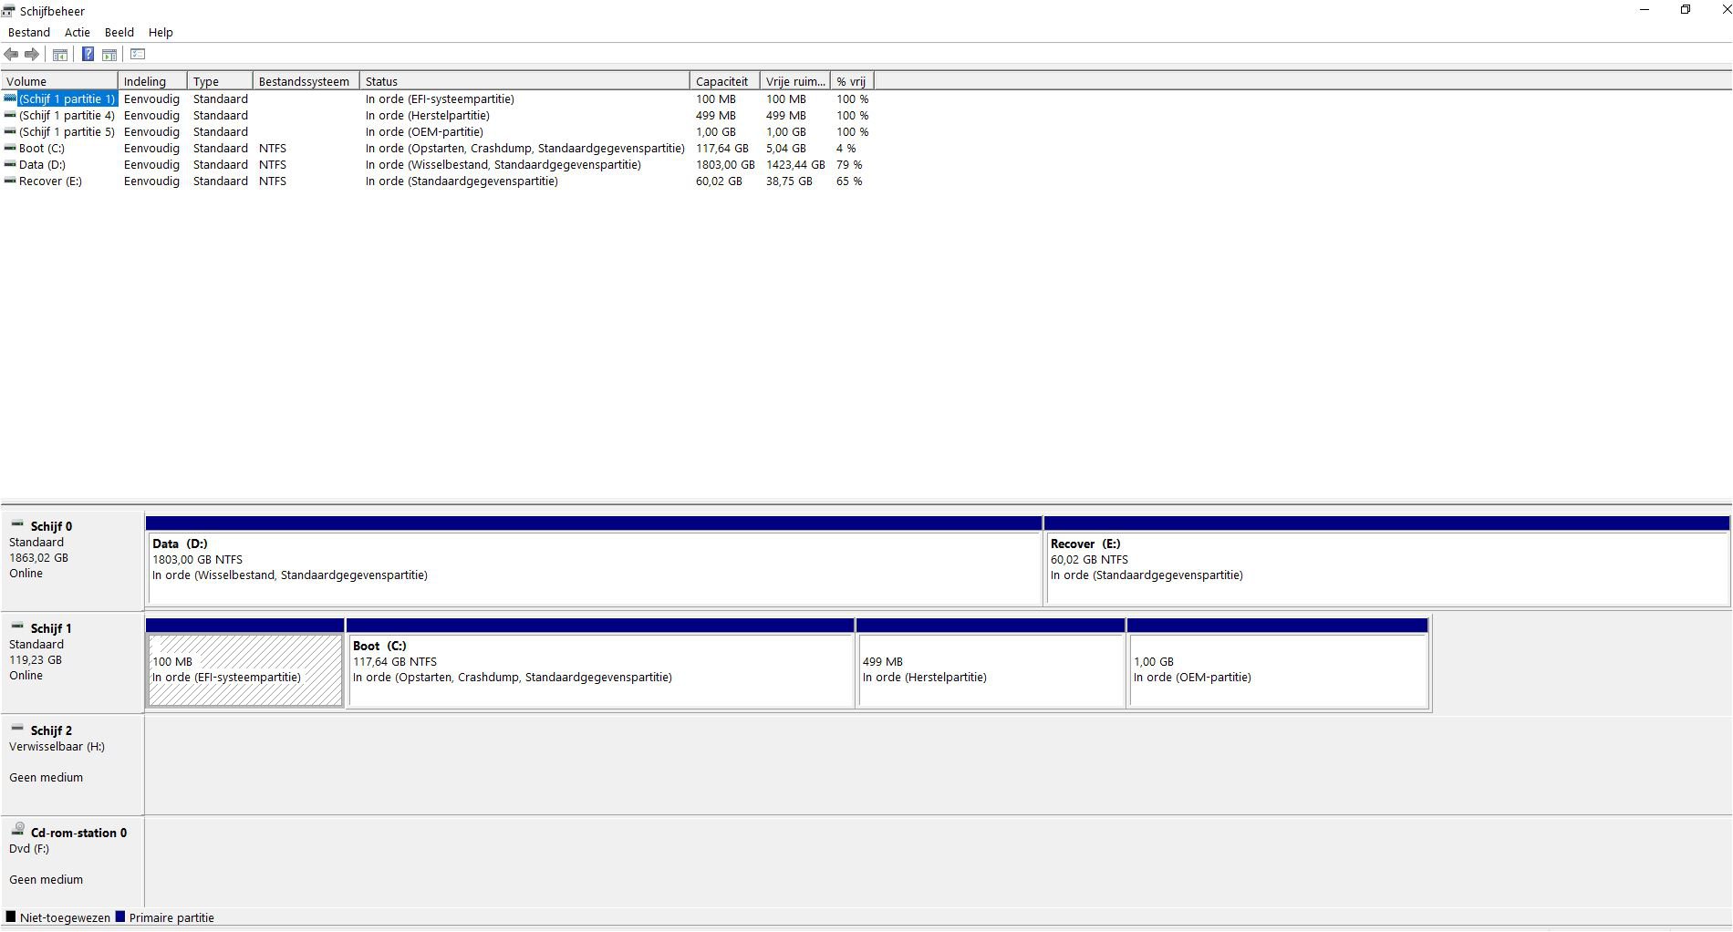Sort by the Bestandssysteem column header
Screen dimensions: 1733x932
coord(306,81)
